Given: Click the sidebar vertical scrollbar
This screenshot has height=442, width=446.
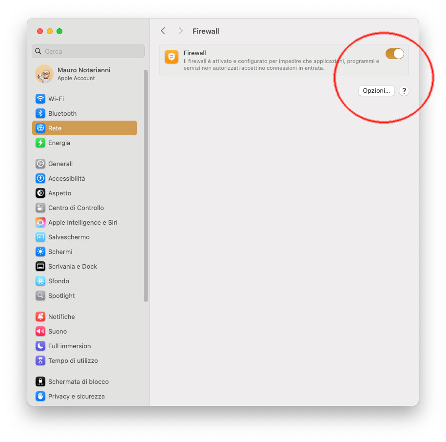Looking at the screenshot, I should point(146,186).
